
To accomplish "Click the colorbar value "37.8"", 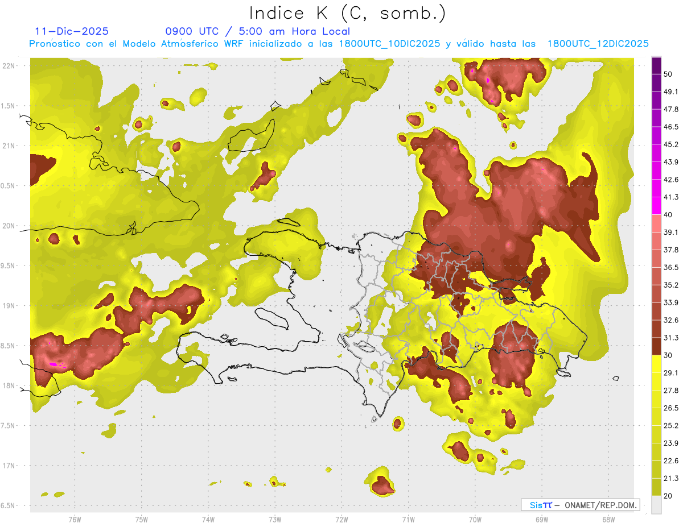I will click(x=672, y=250).
